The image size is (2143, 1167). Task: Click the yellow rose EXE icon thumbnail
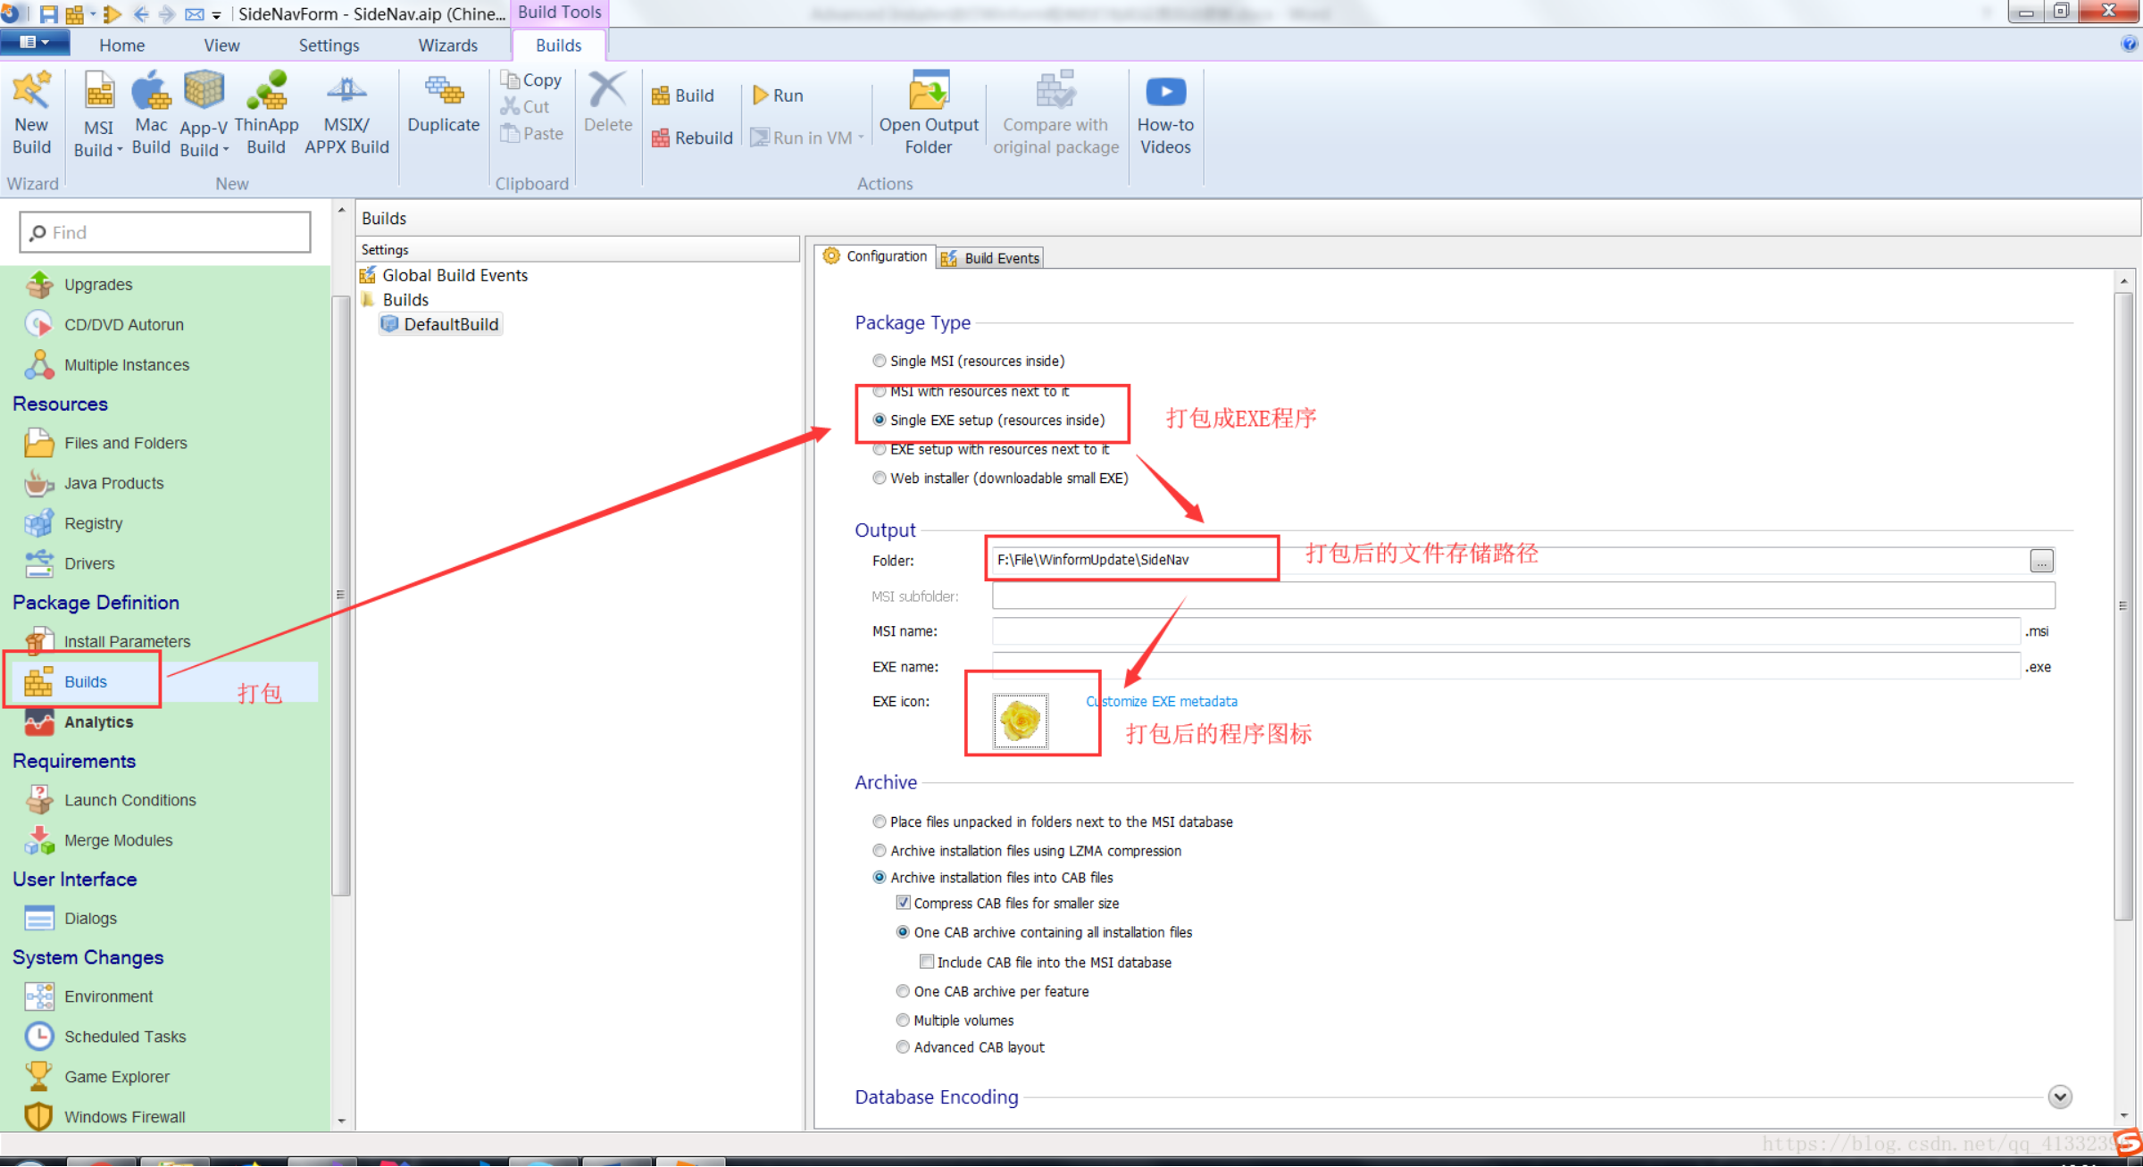coord(1020,720)
